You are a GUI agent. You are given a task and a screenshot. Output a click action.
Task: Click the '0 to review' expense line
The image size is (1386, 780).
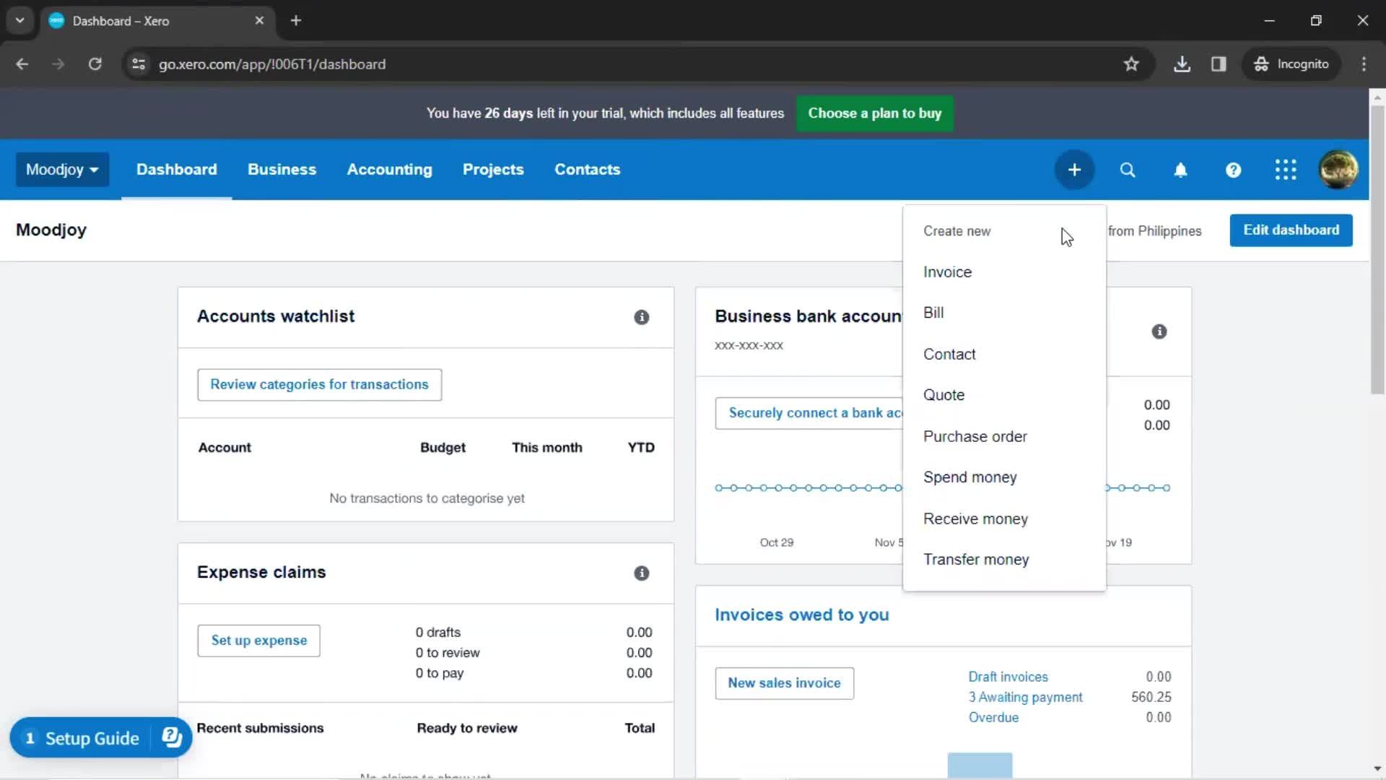448,653
